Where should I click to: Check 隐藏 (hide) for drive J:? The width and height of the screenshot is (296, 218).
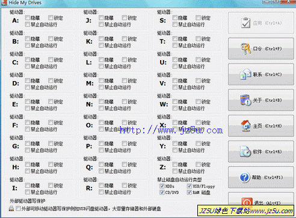101,18
